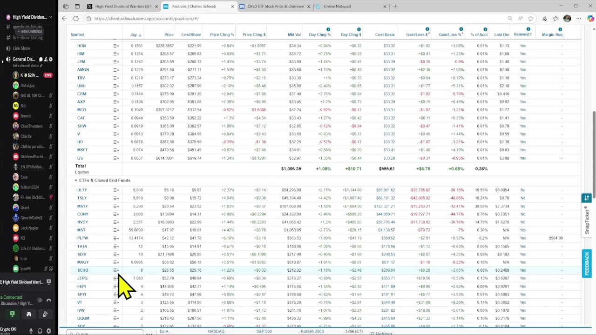Image resolution: width=596 pixels, height=335 pixels.
Task: Open the AMGN symbol link
Action: [x=83, y=70]
